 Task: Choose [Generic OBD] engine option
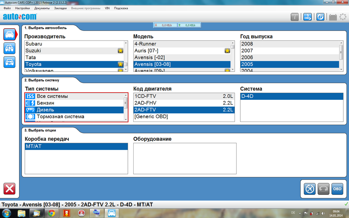tap(184, 116)
